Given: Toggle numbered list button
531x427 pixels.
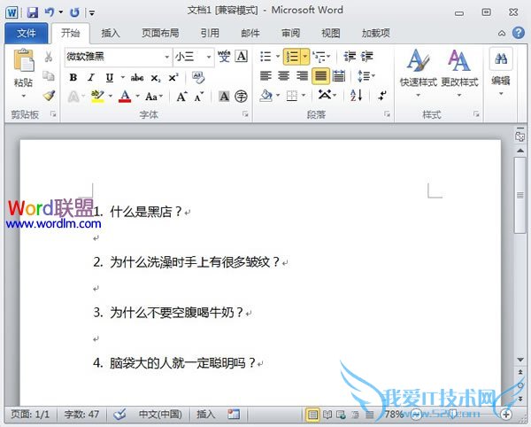Looking at the screenshot, I should (x=292, y=57).
